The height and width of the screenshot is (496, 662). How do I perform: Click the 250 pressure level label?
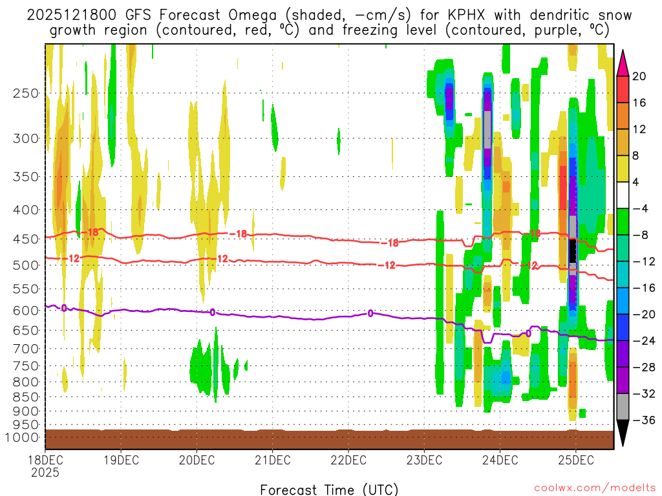pos(26,93)
